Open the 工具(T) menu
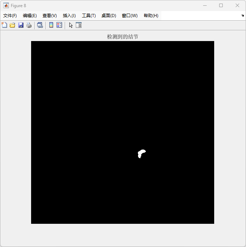 [x=89, y=16]
